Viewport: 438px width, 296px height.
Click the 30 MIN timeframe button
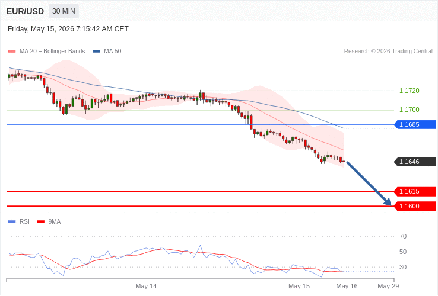pos(64,11)
